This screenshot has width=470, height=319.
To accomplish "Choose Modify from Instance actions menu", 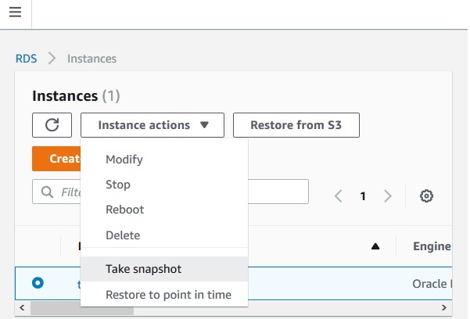I will pyautogui.click(x=124, y=159).
